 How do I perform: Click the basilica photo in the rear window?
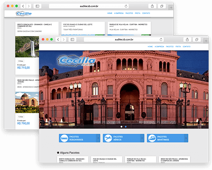(x=27, y=102)
